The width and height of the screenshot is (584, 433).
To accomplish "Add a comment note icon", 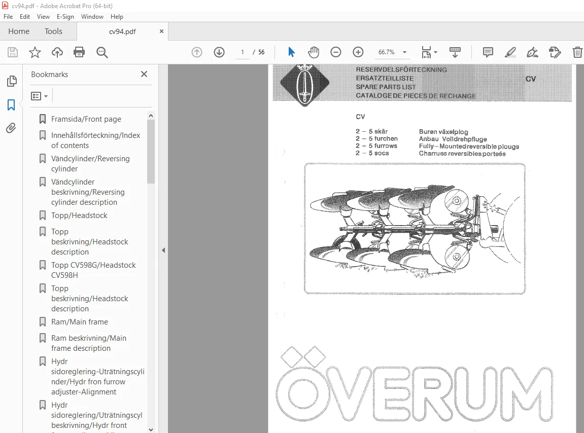I will tap(488, 52).
